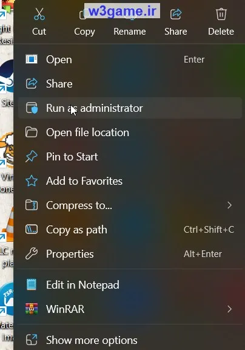The height and width of the screenshot is (350, 245).
Task: Click the Delete label
Action: 221,32
